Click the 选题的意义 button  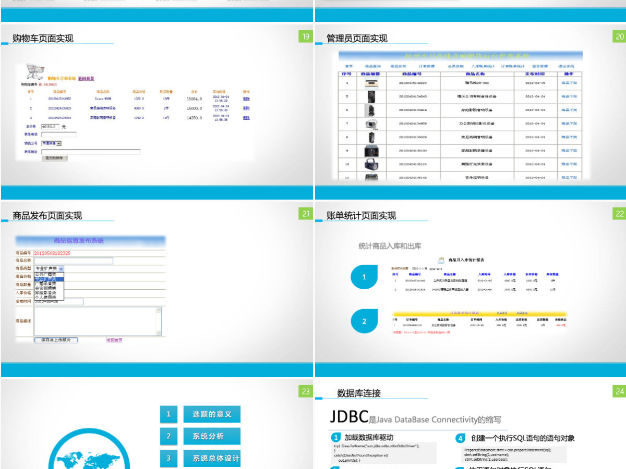point(212,414)
